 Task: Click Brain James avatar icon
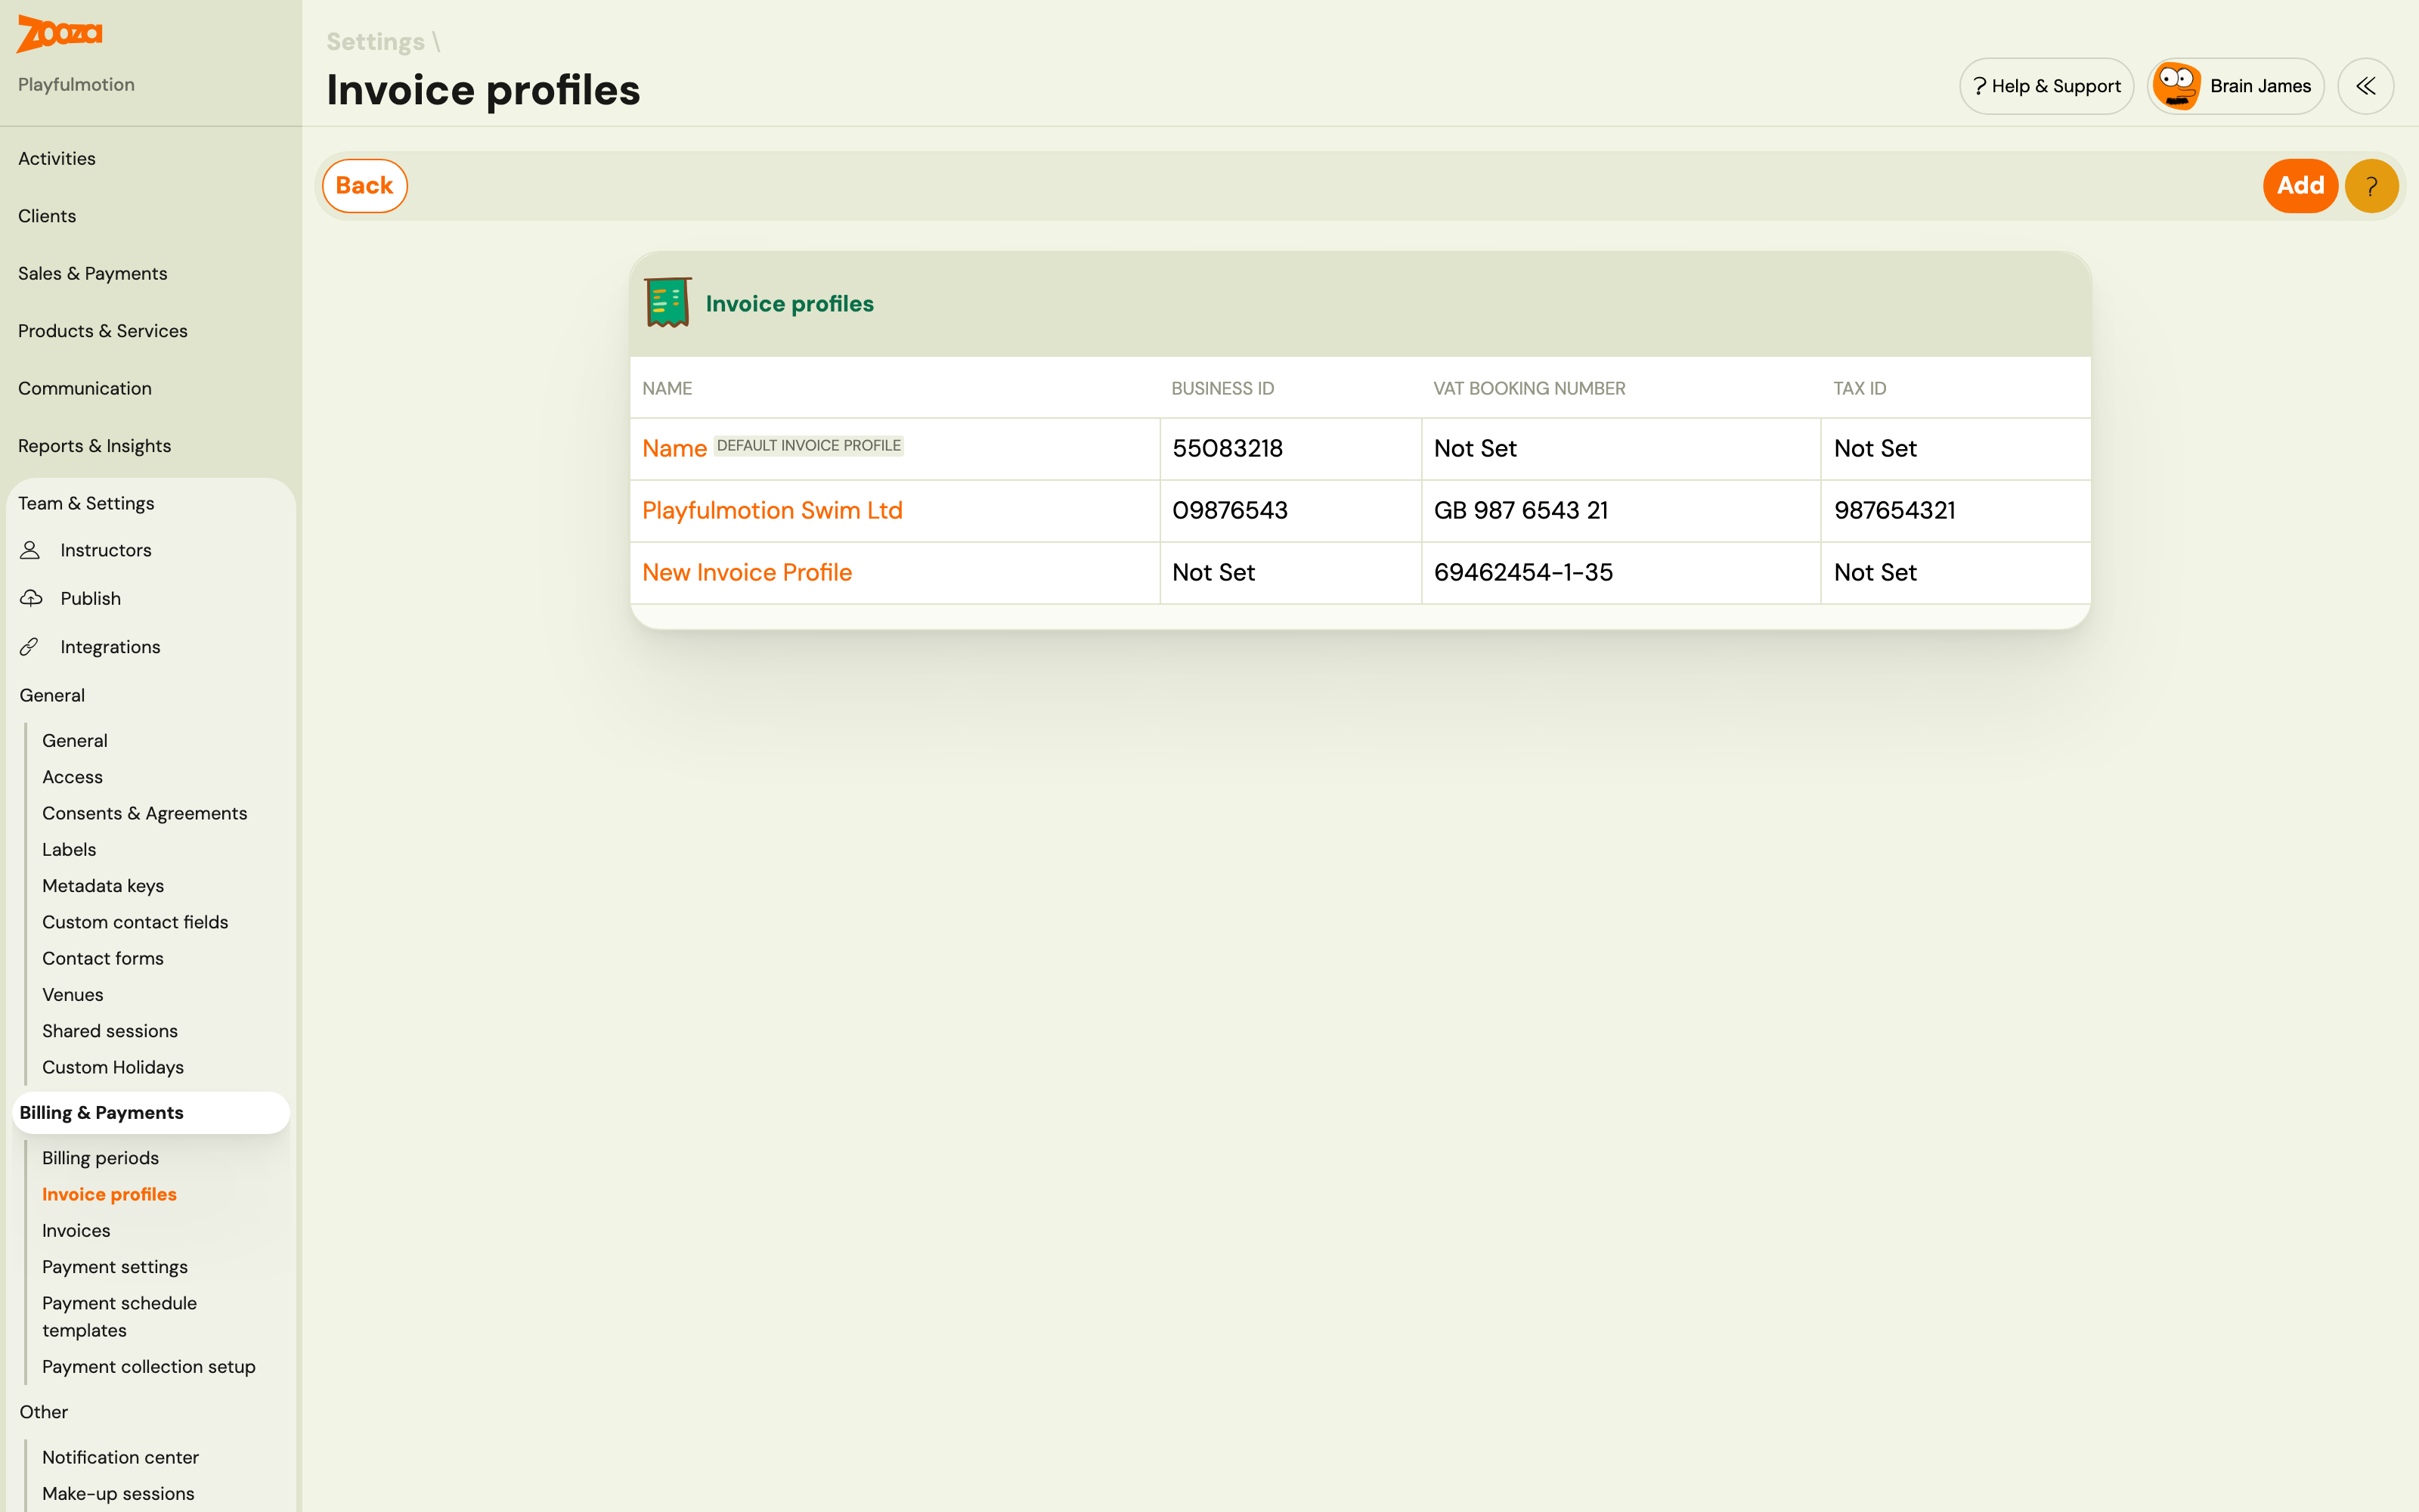pos(2176,86)
